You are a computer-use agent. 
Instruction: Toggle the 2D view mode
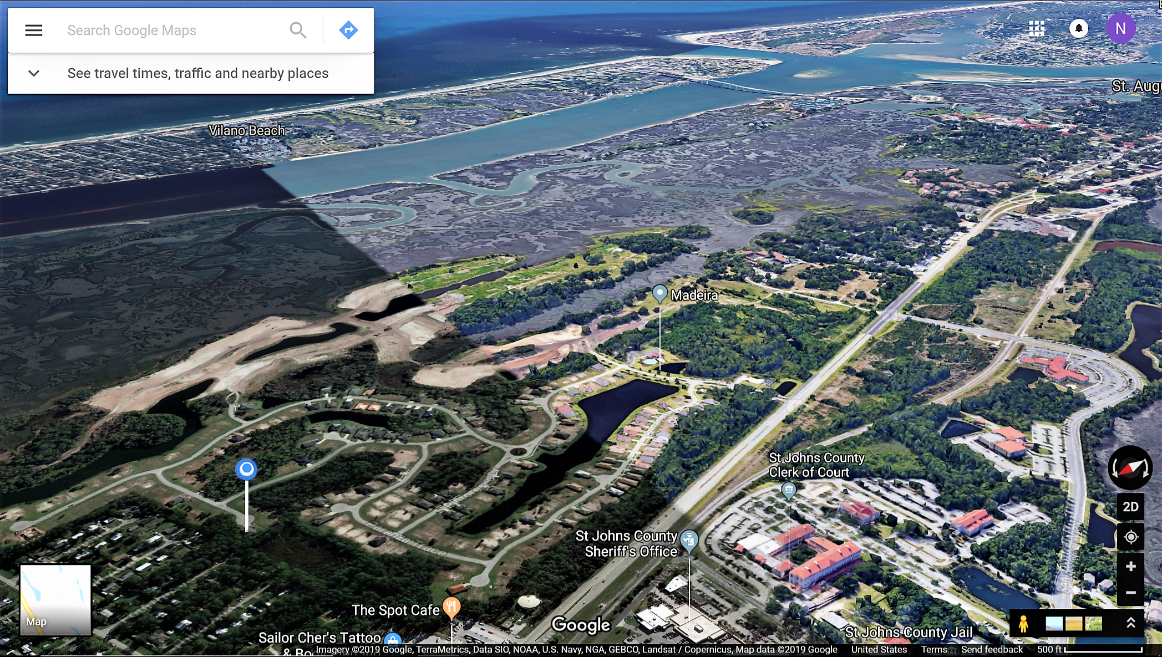point(1130,507)
